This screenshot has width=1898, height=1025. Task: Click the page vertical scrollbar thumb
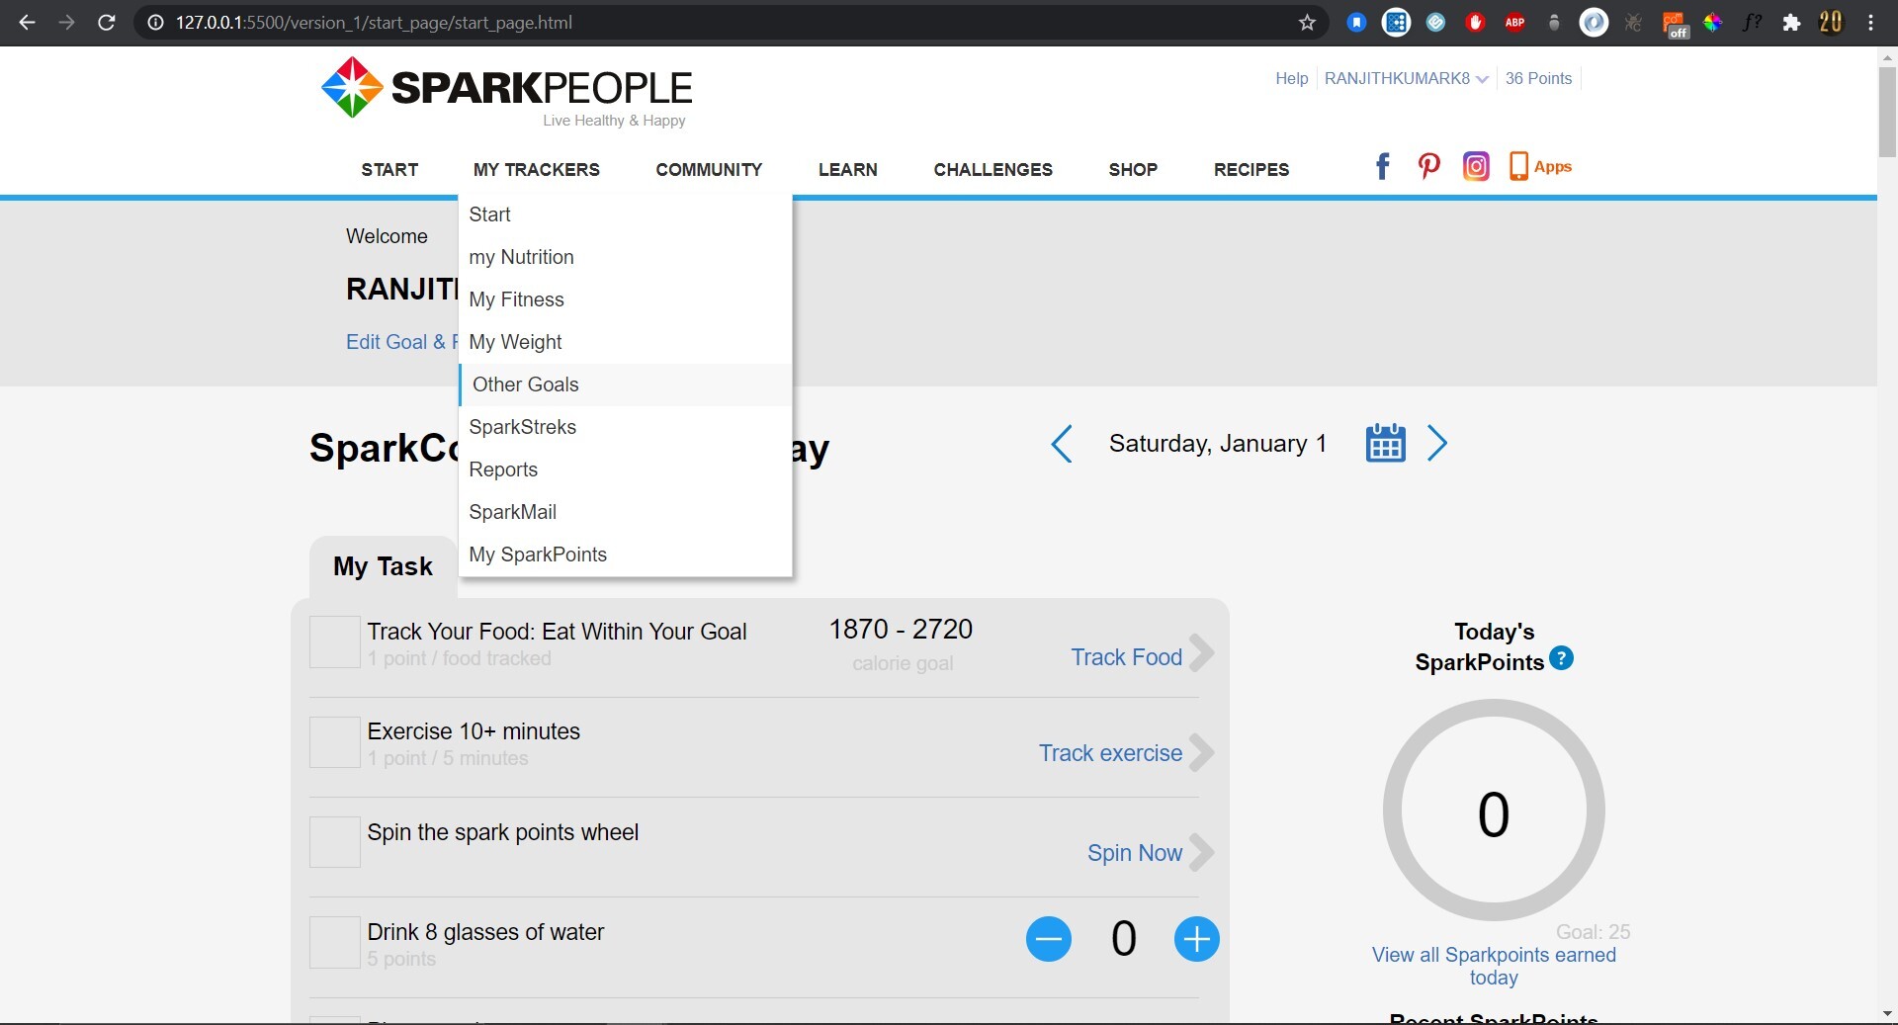coord(1887,113)
